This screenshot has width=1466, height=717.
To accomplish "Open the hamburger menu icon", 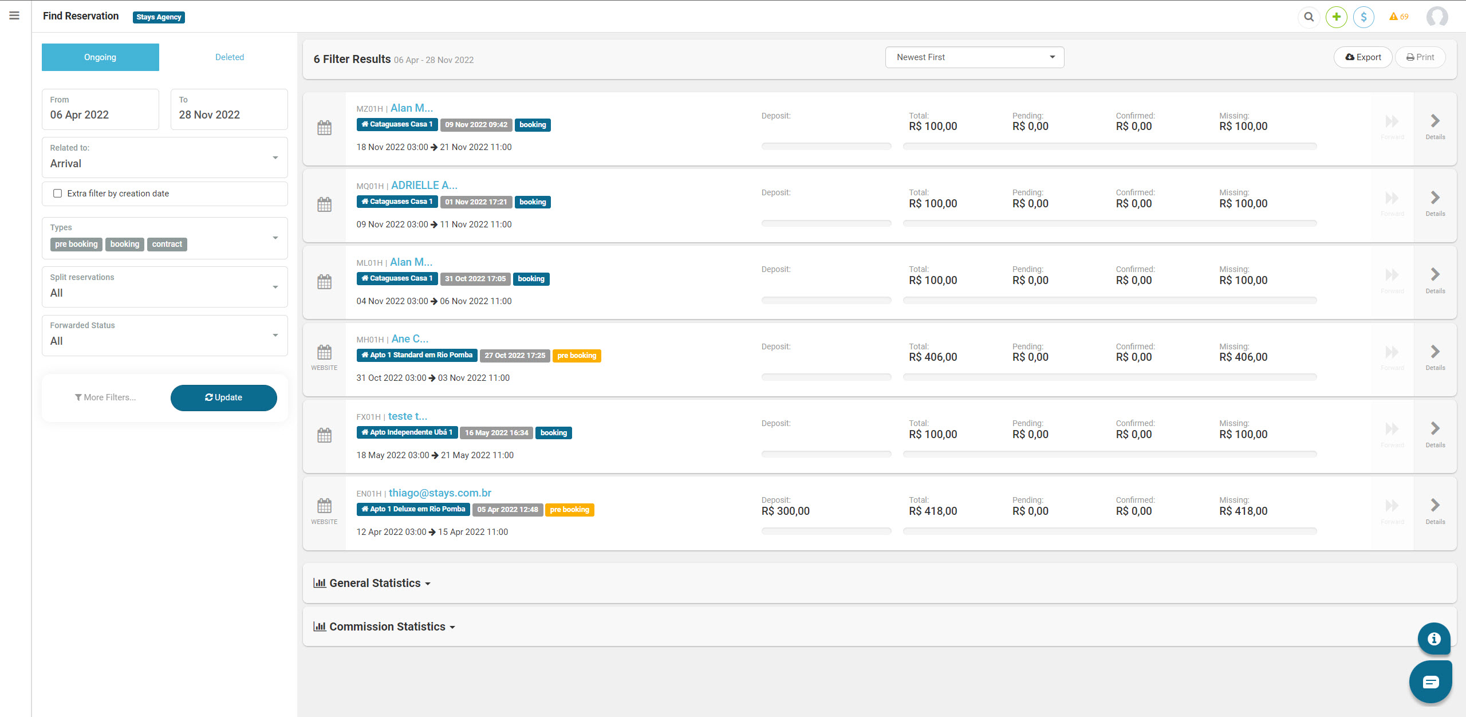I will coord(14,15).
